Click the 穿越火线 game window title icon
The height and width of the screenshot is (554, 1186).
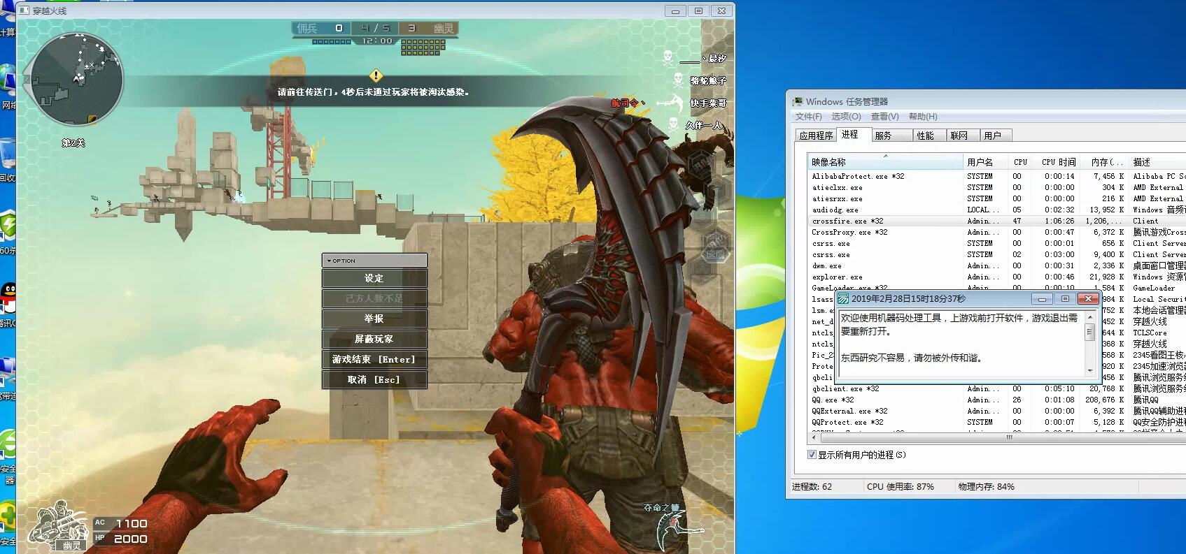tap(24, 10)
